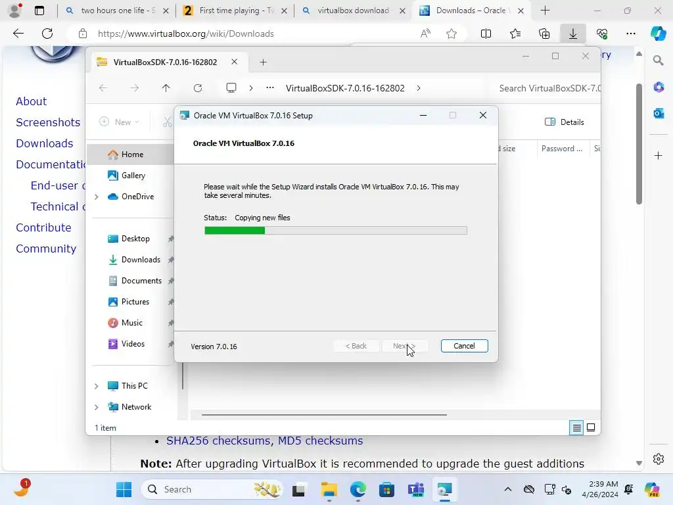673x505 pixels.
Task: Open a new Edge tab
Action: coord(545,11)
